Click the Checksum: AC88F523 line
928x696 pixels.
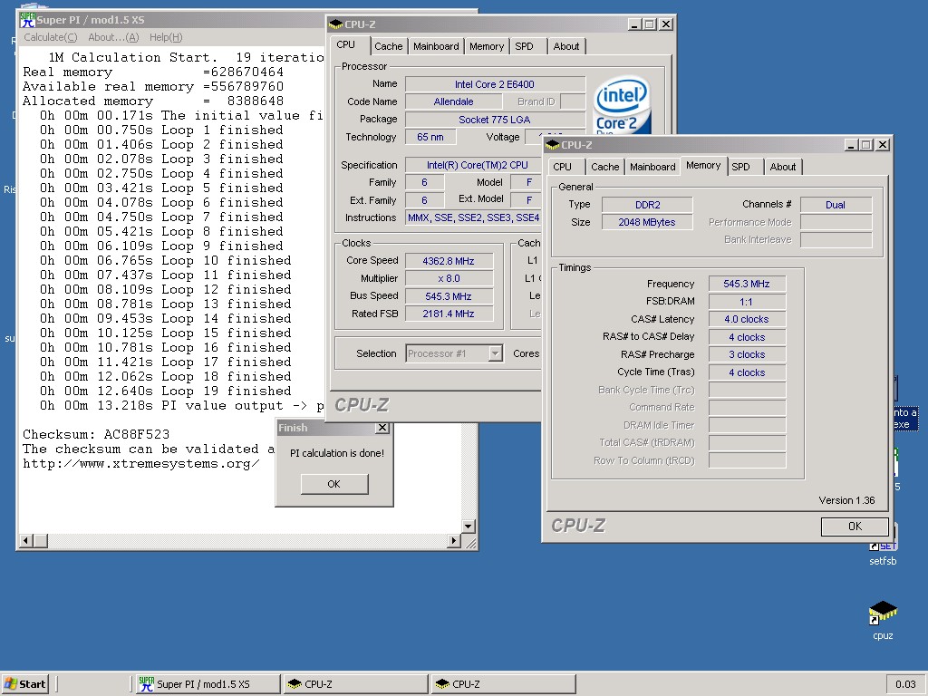96,434
